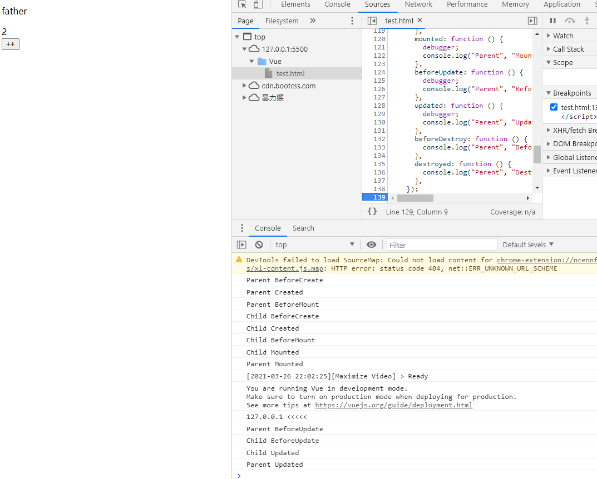Open the console drawer three-dot menu
Screen dimensions: 597x479
click(242, 228)
